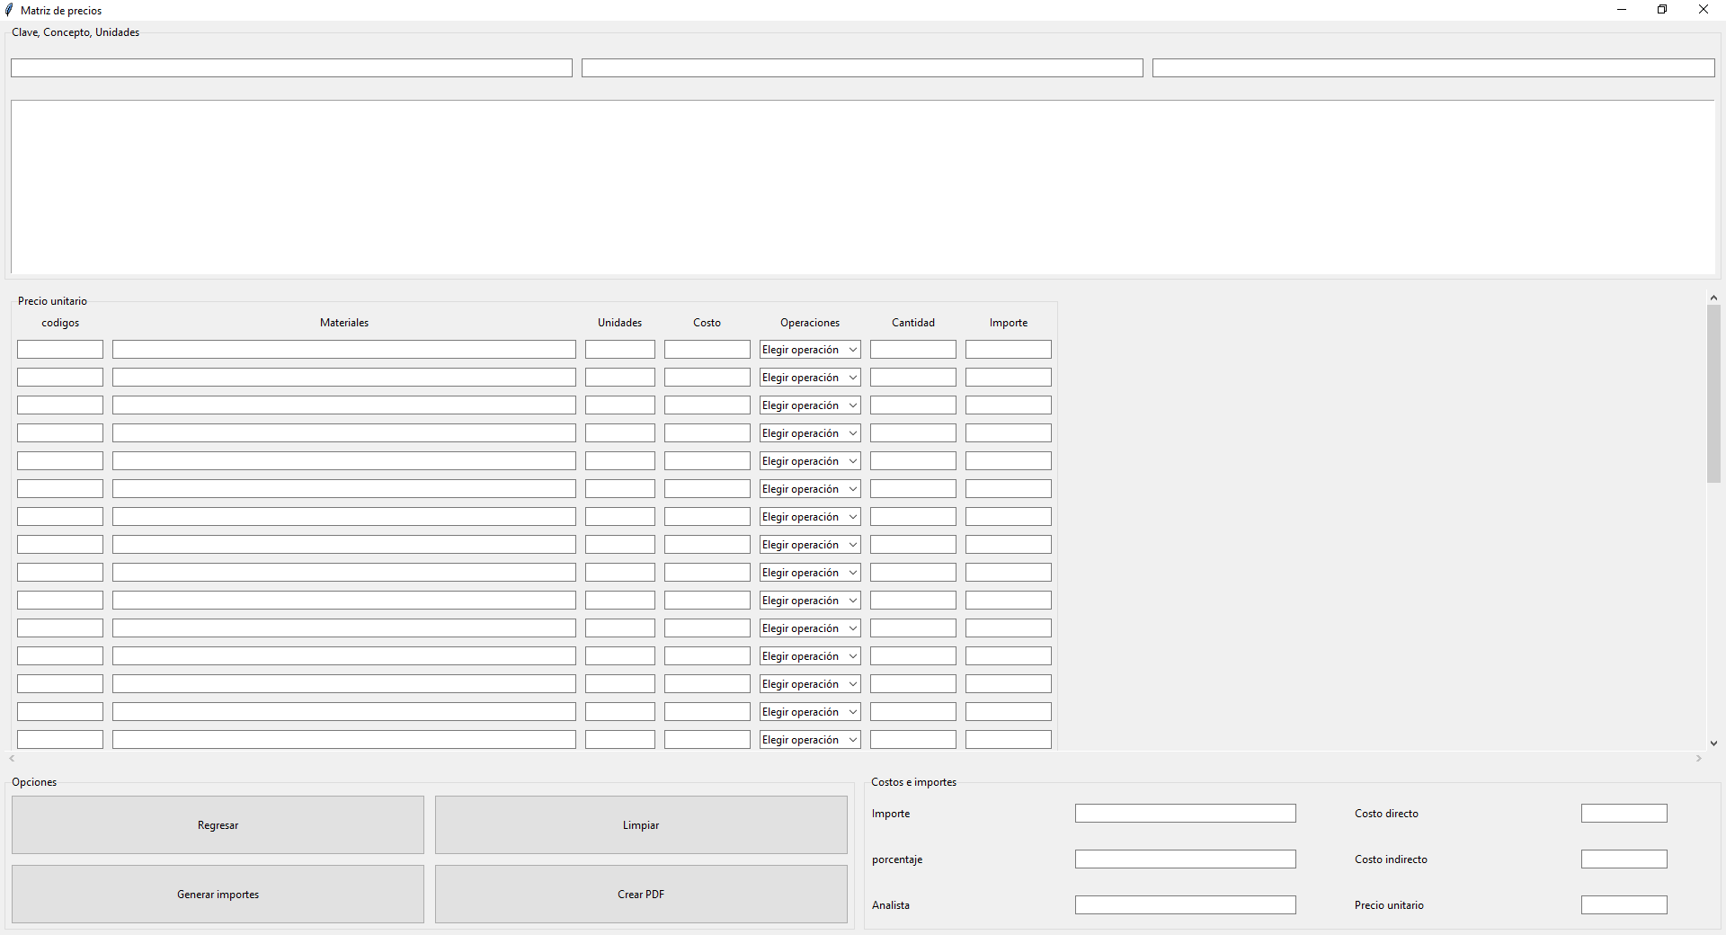Focus the Concepto field in top middle
Viewport: 1726px width, 935px height.
[862, 68]
